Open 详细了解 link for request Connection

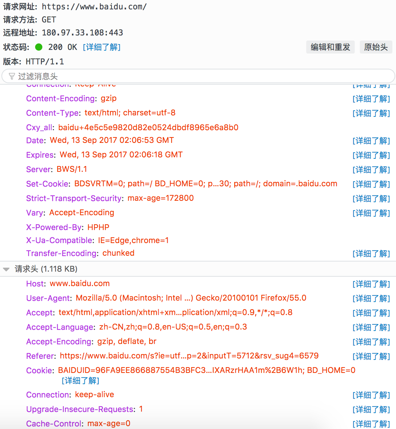[371, 395]
